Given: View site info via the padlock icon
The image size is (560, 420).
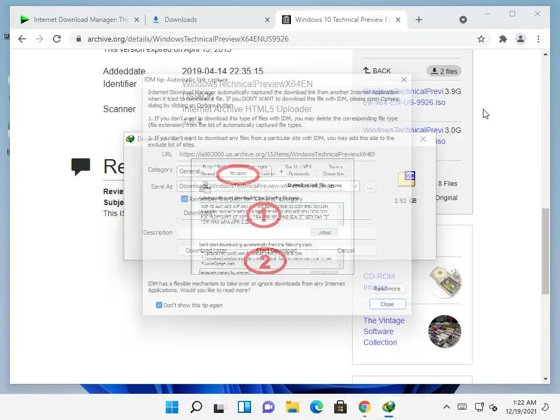Looking at the screenshot, I should click(x=79, y=39).
